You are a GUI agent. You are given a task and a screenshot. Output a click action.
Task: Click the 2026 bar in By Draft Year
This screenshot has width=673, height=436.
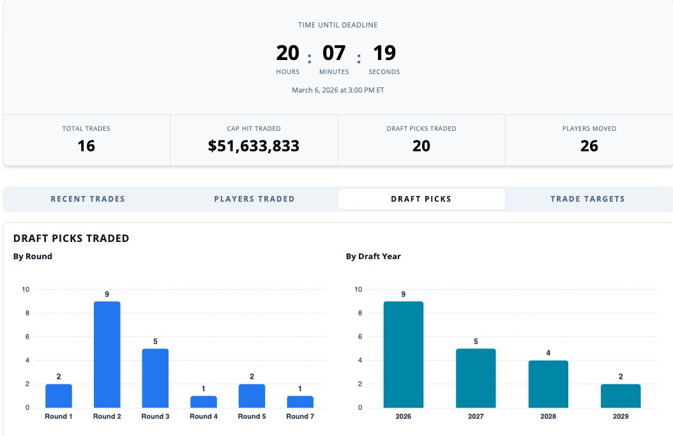coord(404,354)
